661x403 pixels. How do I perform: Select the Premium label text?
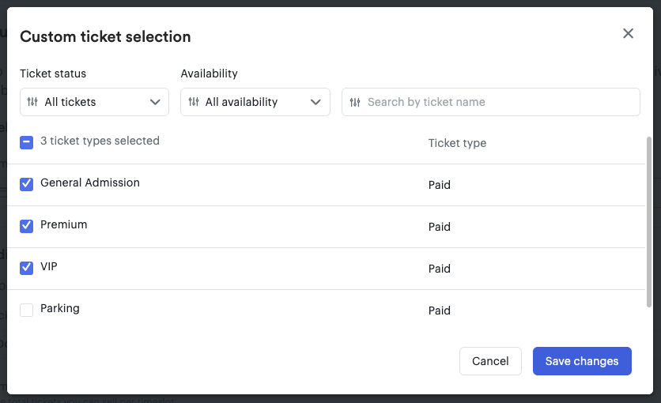64,224
